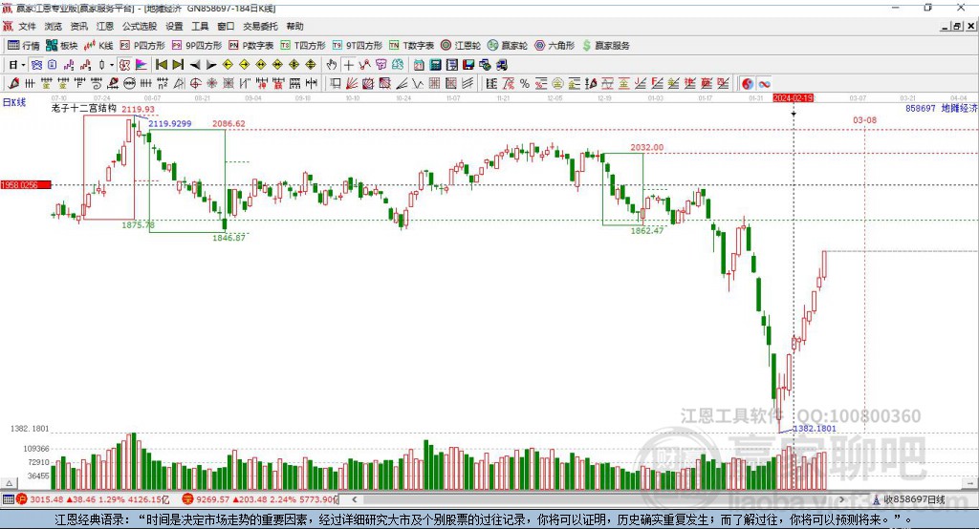
Task: Open 赢家服务 with the dollar icon
Action: [x=606, y=46]
